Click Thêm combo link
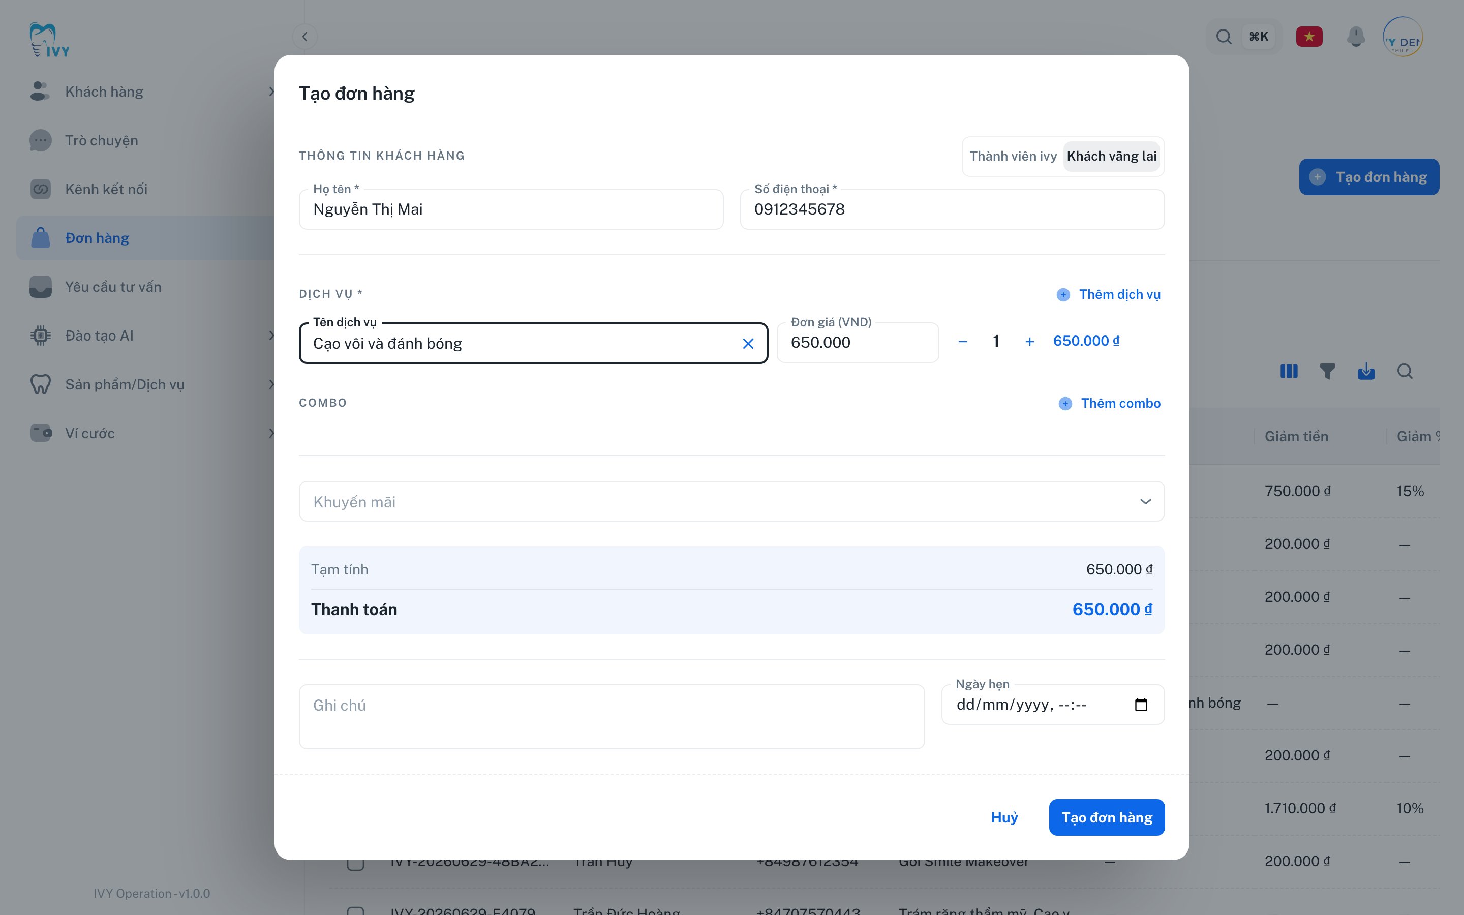The width and height of the screenshot is (1464, 915). pos(1110,404)
